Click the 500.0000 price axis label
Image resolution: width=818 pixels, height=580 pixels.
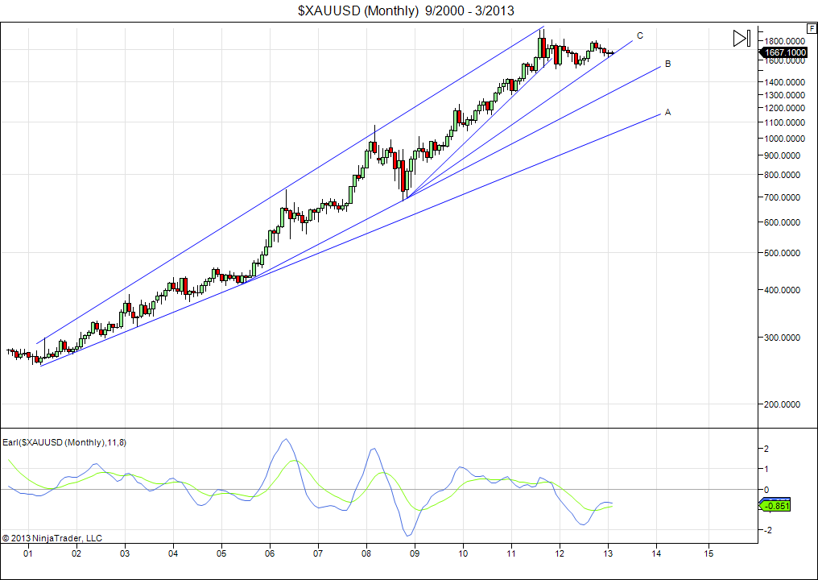[786, 254]
